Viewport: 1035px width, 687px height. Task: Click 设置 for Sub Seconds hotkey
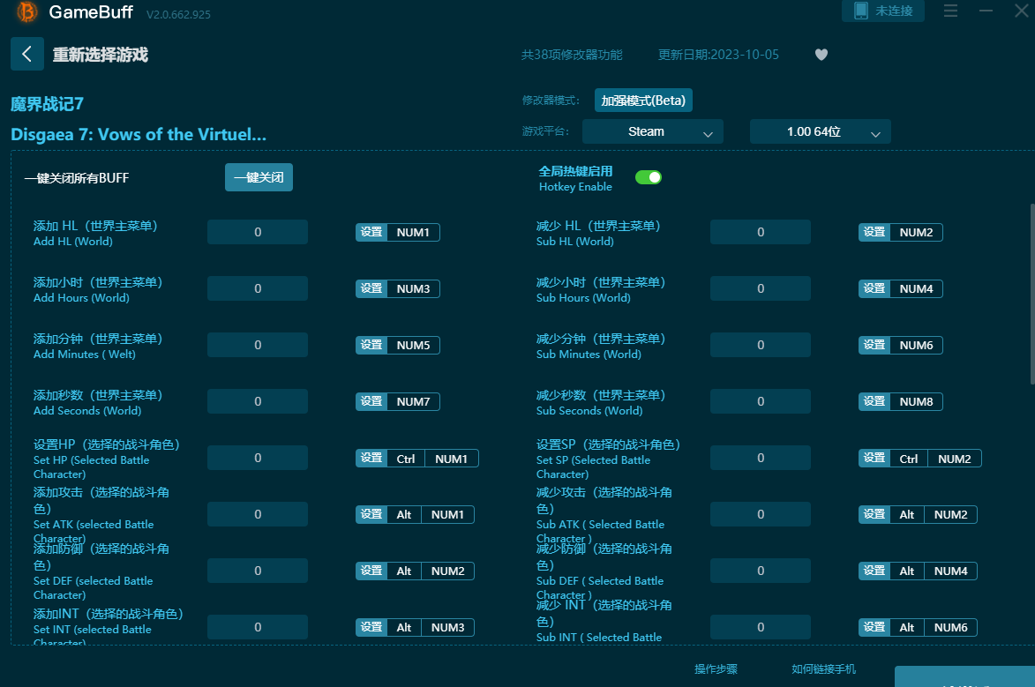(874, 401)
